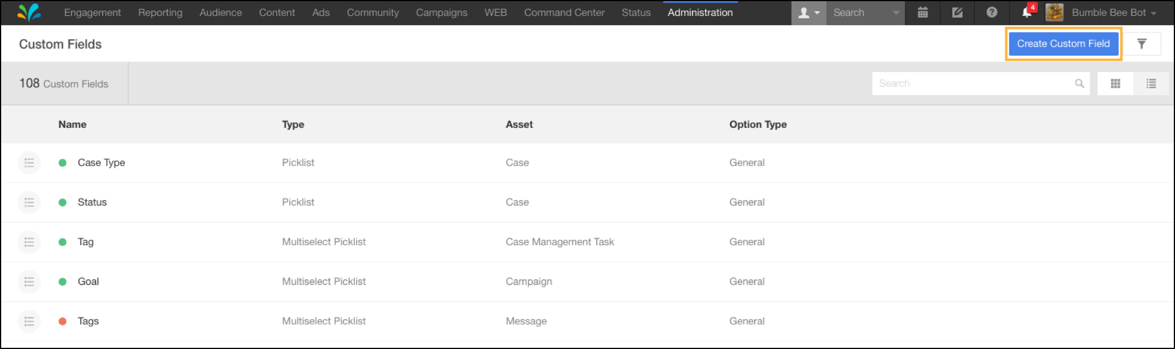Click the Create Custom Field button
Viewport: 1175px width, 349px height.
point(1063,44)
